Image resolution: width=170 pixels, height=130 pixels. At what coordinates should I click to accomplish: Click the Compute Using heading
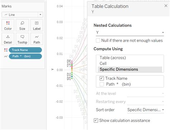(108, 49)
